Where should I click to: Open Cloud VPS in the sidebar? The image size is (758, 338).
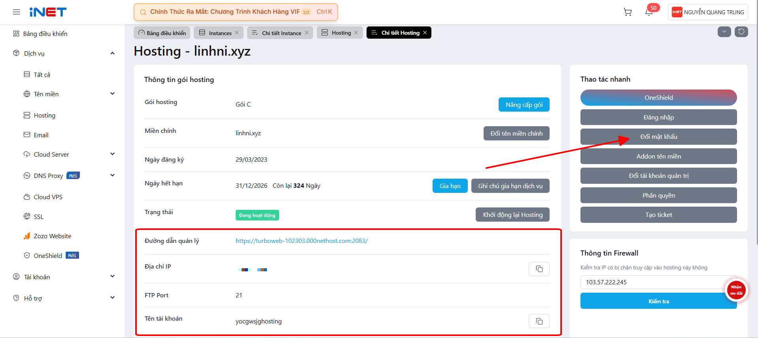(43, 197)
